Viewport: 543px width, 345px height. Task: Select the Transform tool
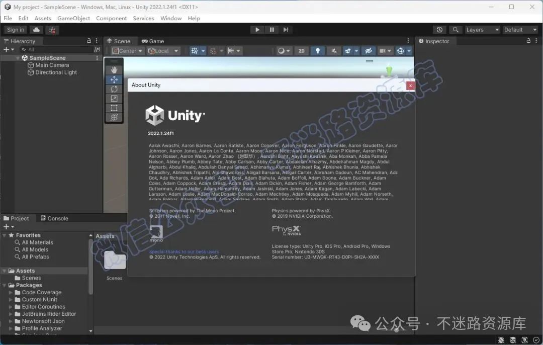pos(114,117)
